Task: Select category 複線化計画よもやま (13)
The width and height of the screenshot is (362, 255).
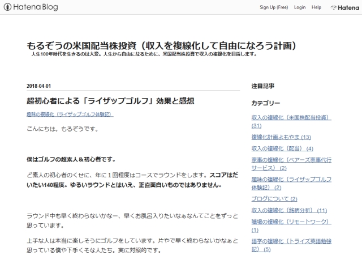Action: [x=281, y=137]
